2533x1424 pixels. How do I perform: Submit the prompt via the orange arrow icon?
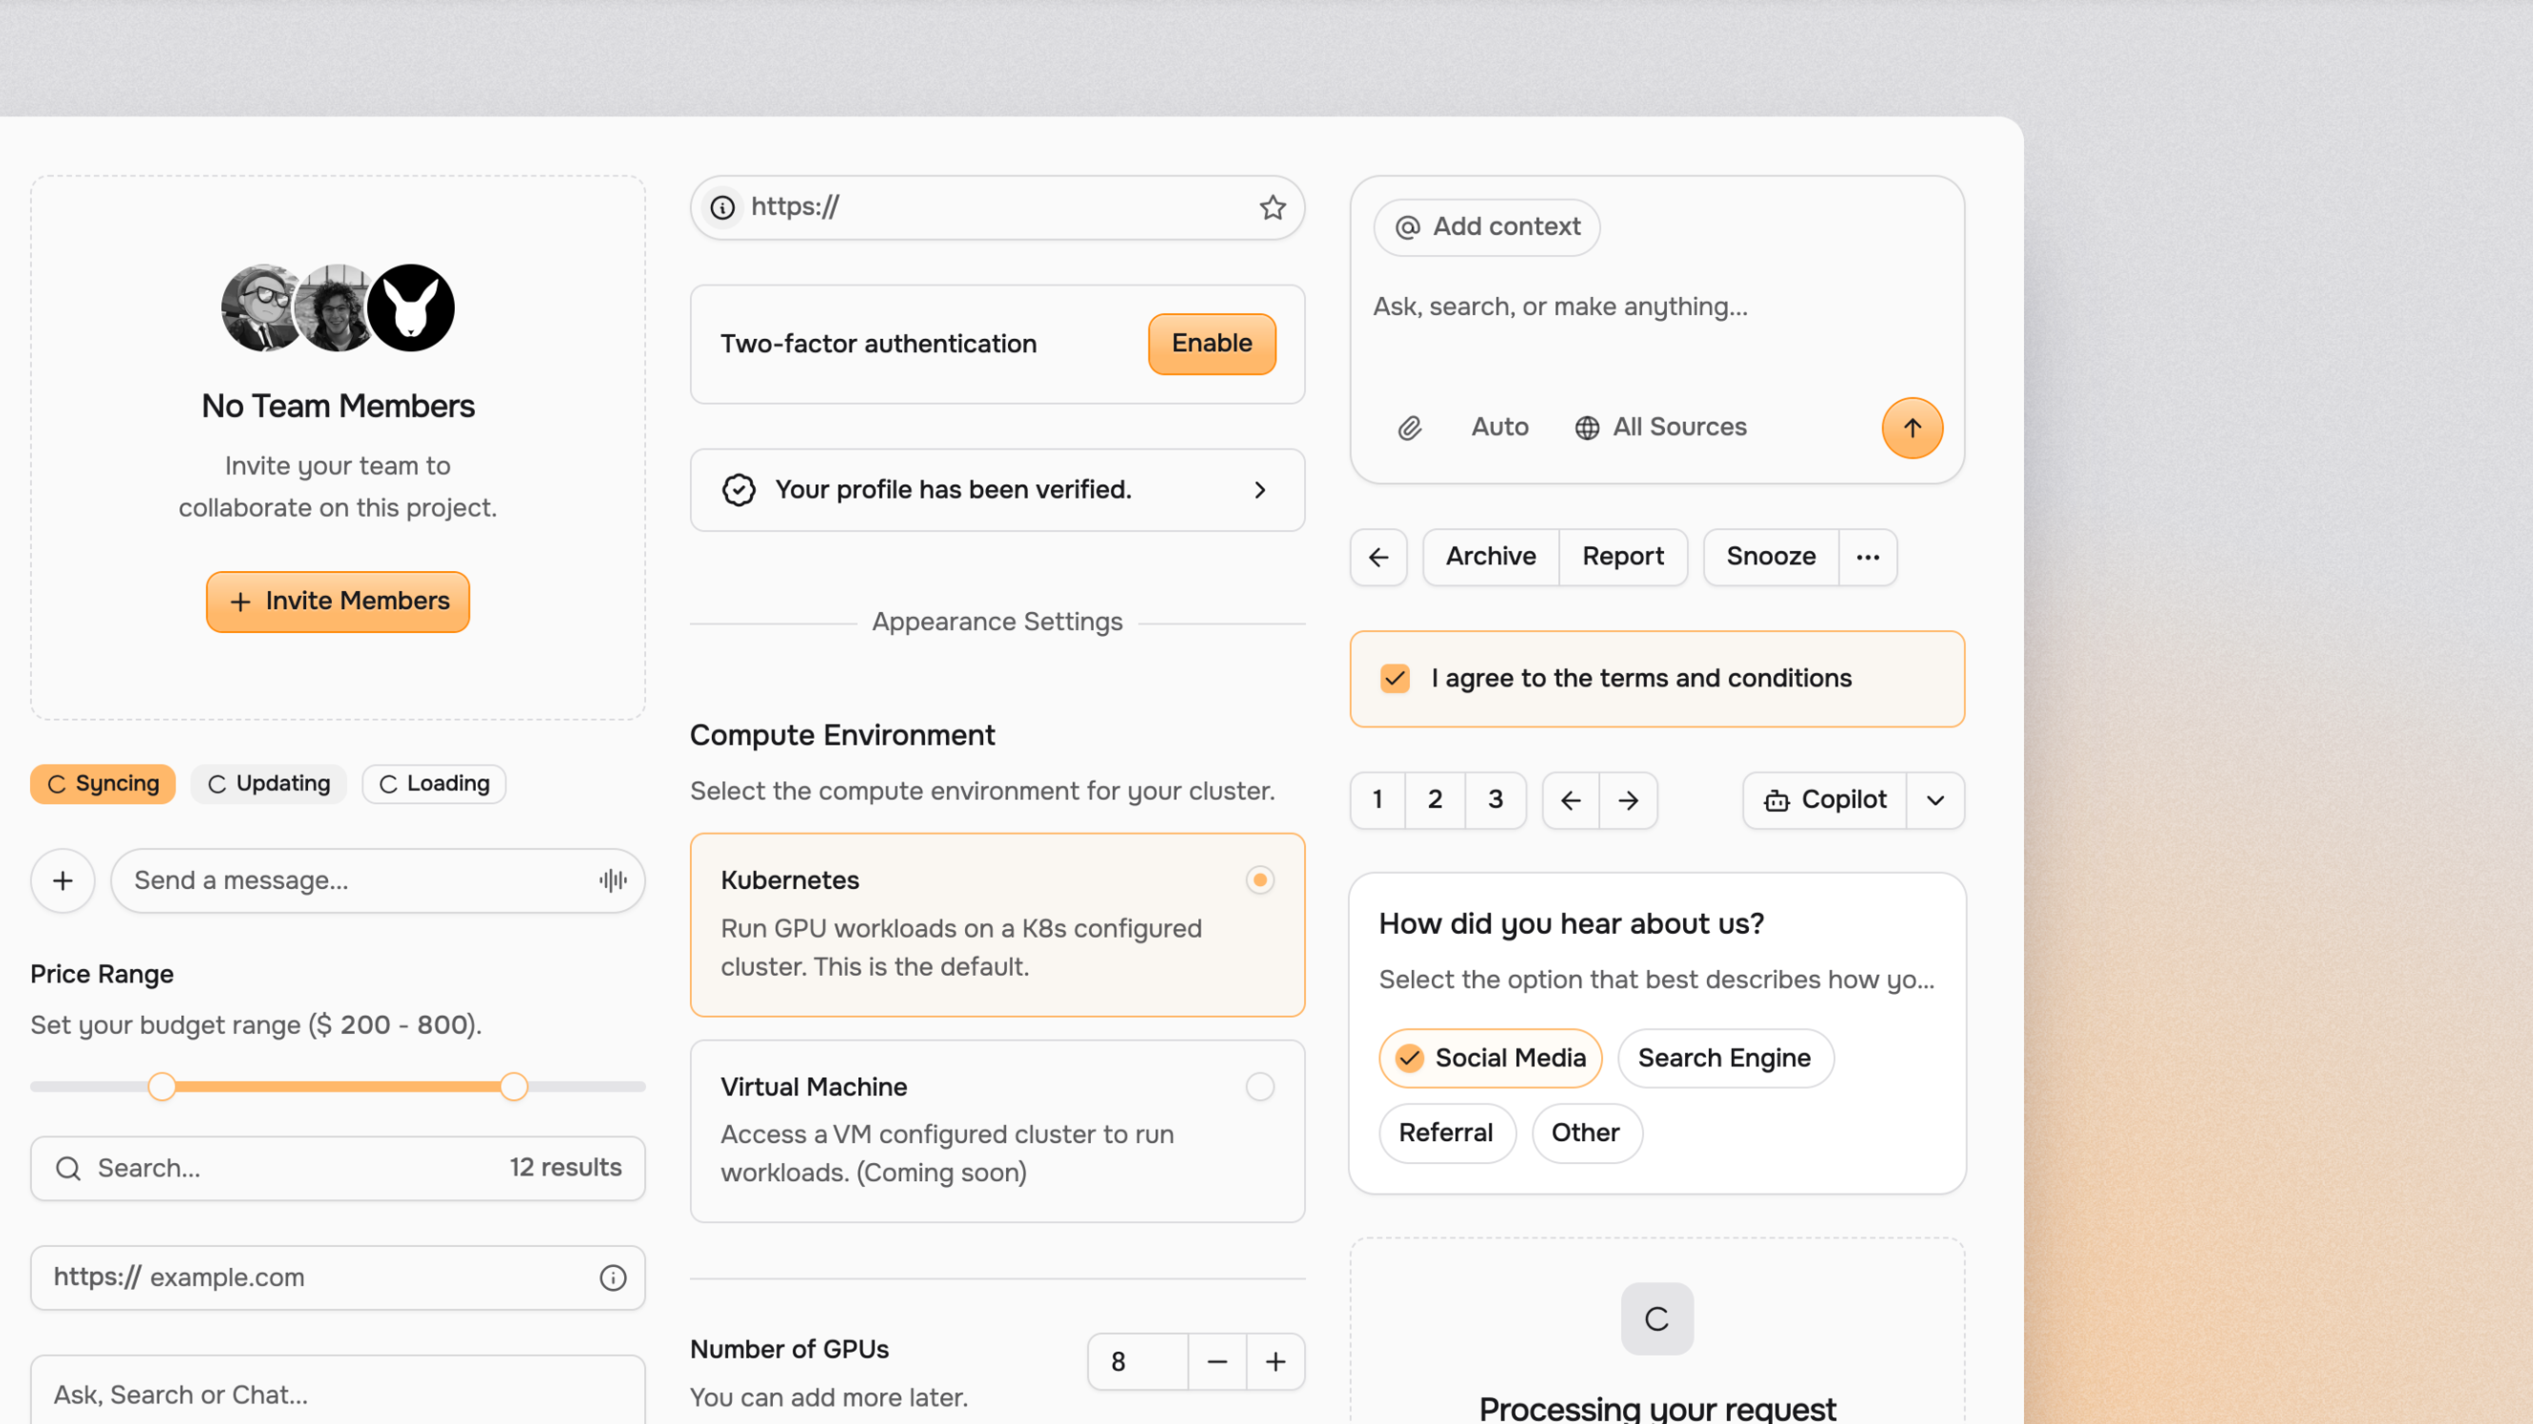1912,427
